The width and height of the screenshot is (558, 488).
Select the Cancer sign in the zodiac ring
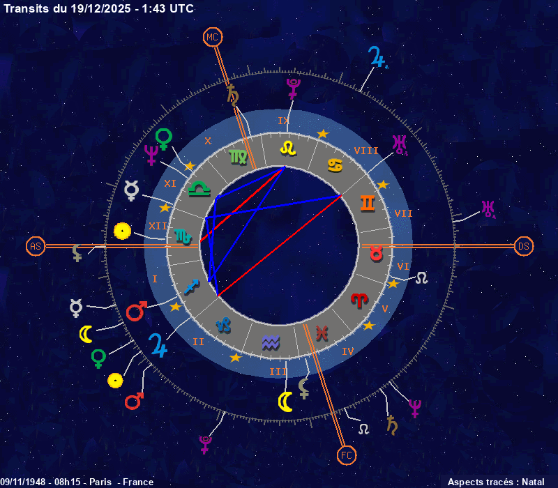[x=335, y=166]
